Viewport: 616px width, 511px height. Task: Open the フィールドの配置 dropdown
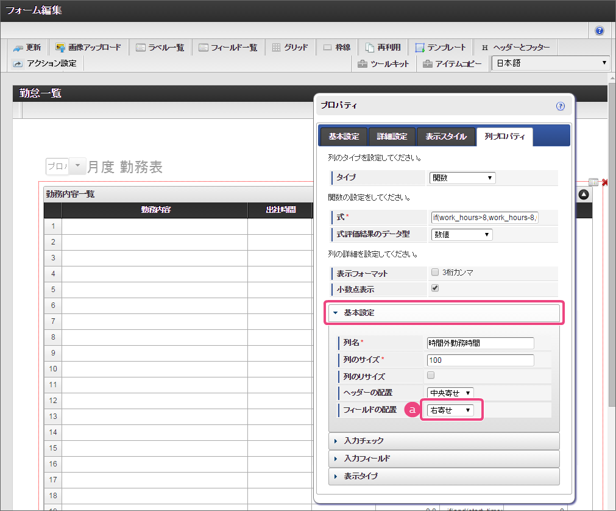(x=451, y=410)
